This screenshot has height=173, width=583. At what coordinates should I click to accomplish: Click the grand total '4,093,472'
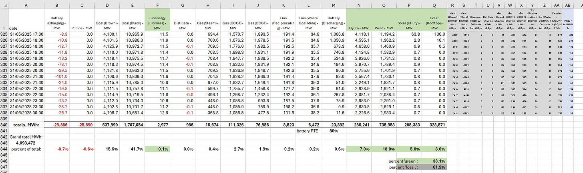pos(26,143)
